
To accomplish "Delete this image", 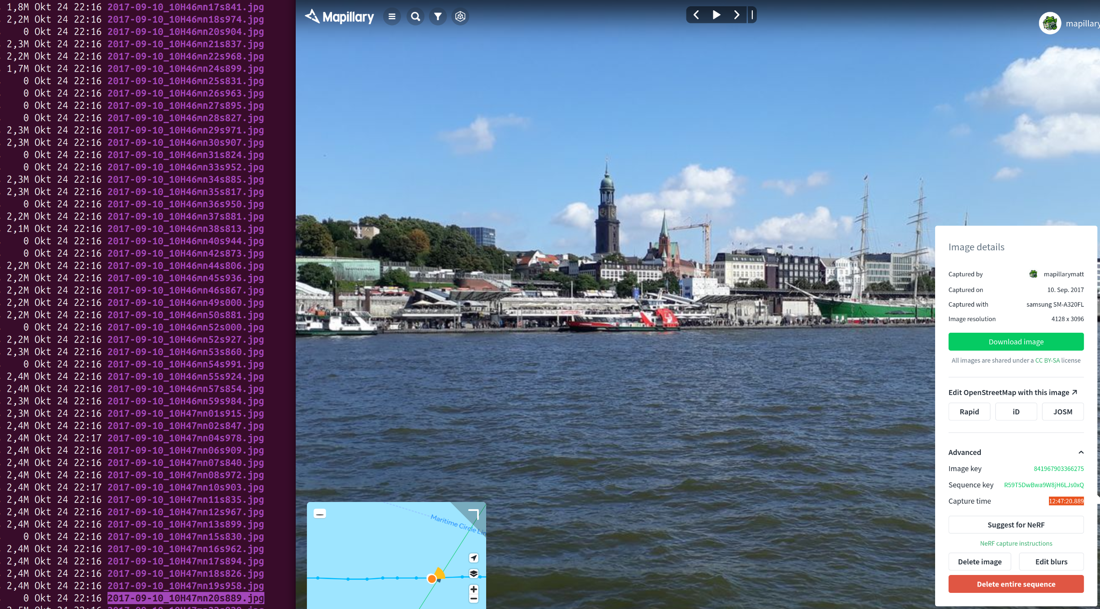I will pos(979,562).
